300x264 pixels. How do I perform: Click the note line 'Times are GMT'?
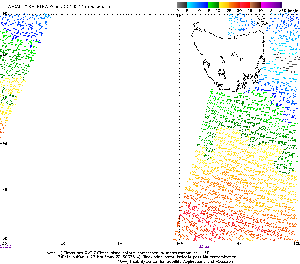78,253
